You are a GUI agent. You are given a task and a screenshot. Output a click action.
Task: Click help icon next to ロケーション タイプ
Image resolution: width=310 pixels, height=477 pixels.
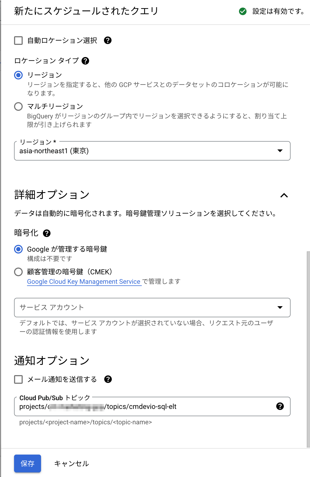[85, 61]
